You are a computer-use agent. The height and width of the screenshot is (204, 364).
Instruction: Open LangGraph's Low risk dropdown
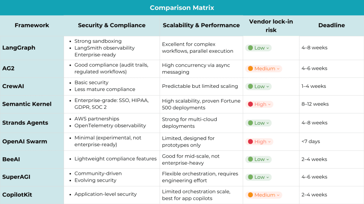click(x=258, y=48)
